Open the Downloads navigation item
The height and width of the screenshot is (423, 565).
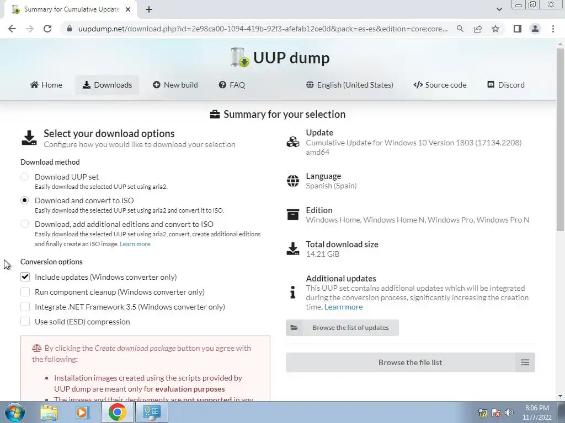pos(107,85)
